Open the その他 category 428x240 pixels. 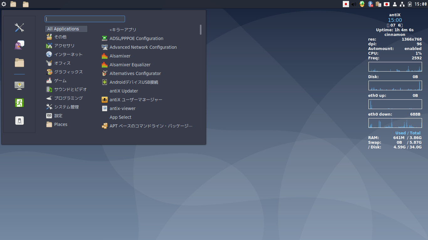pos(66,37)
